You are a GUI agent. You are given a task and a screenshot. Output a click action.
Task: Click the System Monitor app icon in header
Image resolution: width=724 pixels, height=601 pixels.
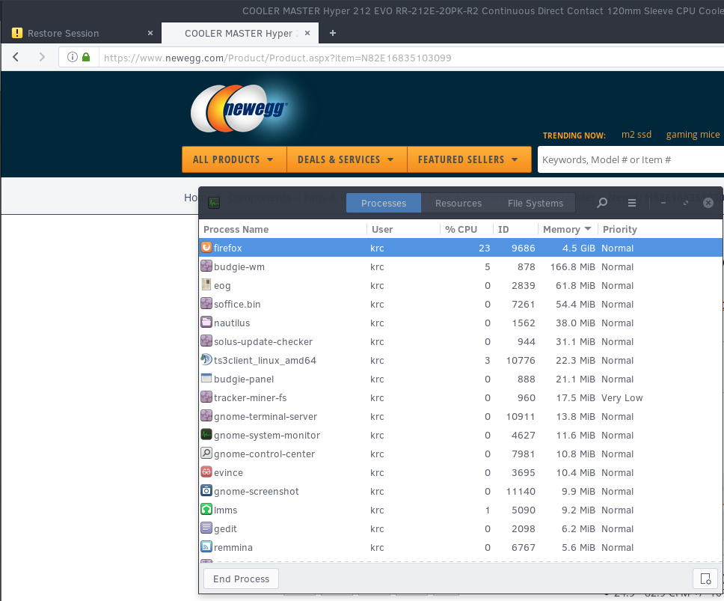214,203
